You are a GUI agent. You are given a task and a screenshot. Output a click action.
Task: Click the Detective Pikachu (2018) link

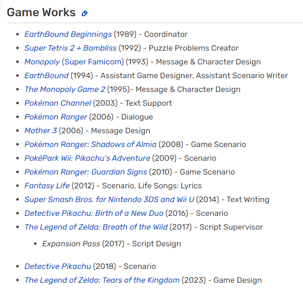click(x=58, y=266)
